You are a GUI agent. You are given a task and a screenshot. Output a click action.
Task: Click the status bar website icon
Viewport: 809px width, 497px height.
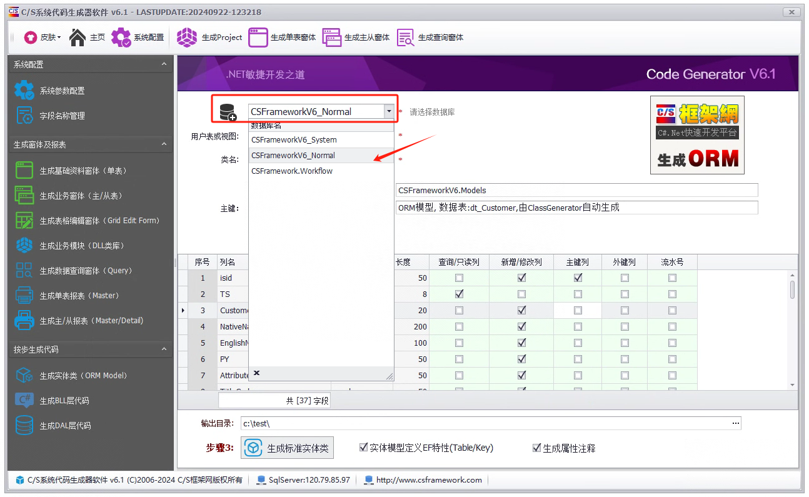click(x=369, y=480)
